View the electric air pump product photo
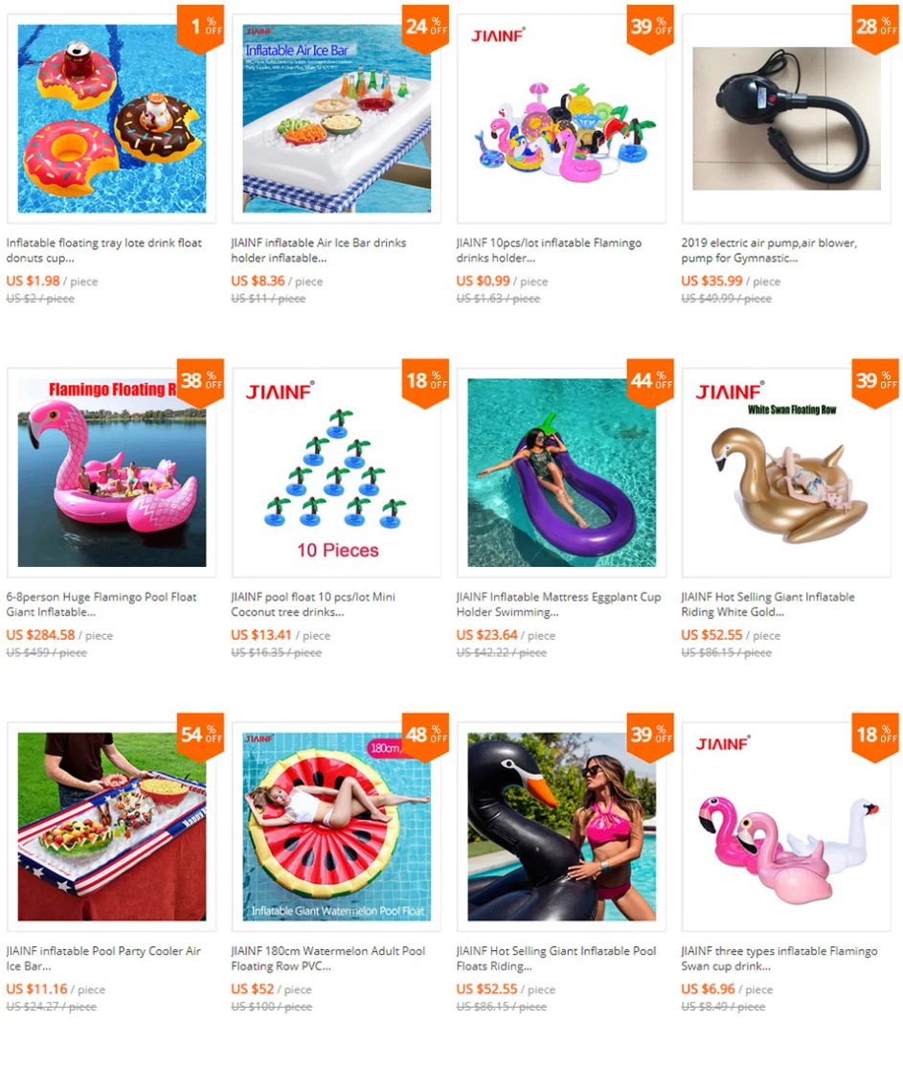This screenshot has width=903, height=1066. [786, 119]
